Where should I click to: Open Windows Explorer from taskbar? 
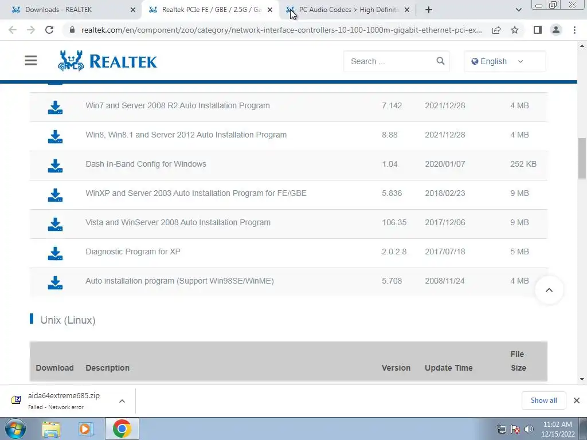pos(51,429)
